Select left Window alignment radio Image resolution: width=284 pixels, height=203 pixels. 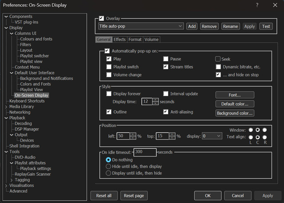click(x=251, y=130)
